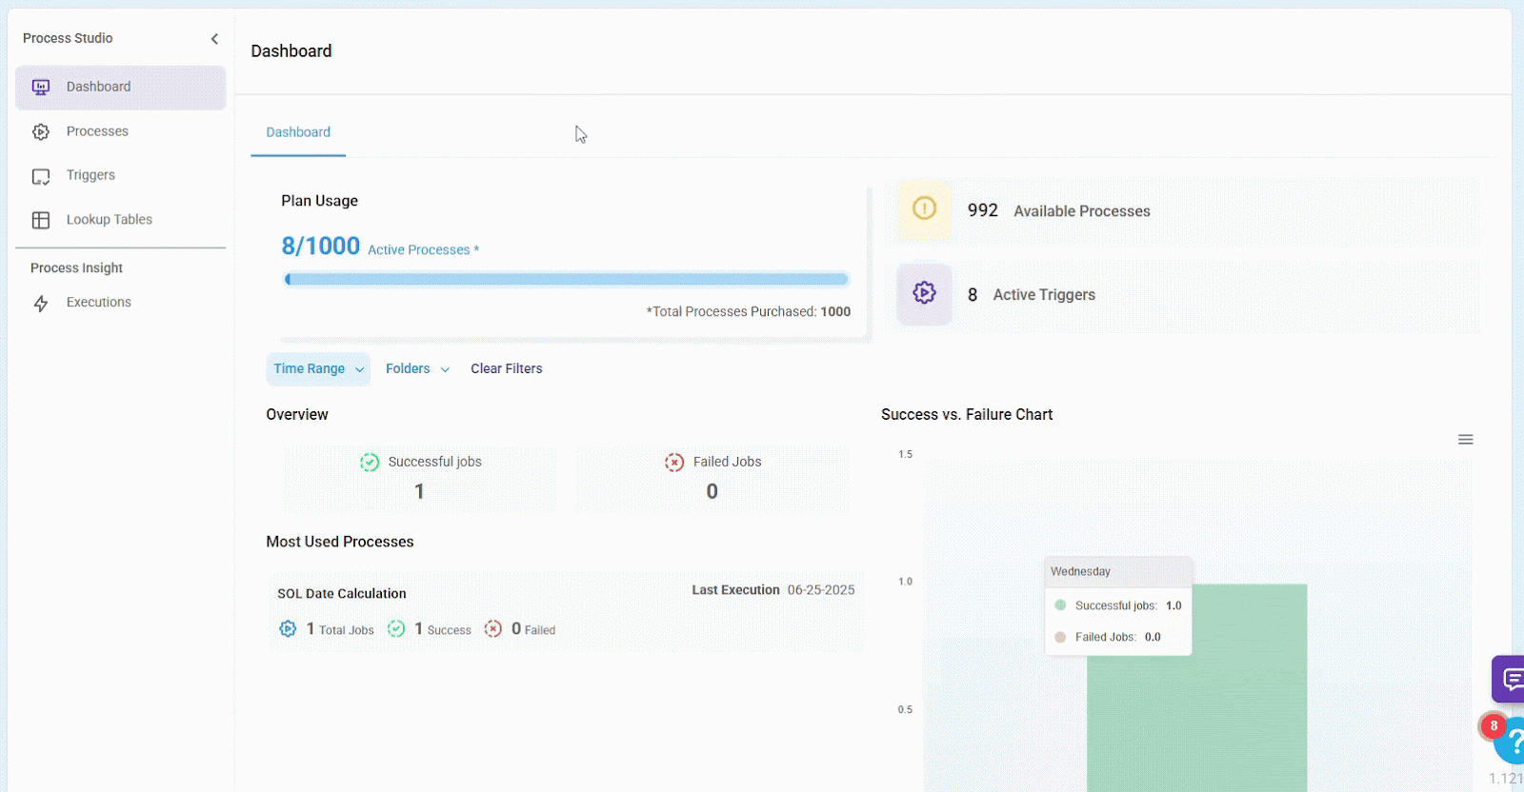The image size is (1524, 792).
Task: Expand the Time Range dropdown
Action: click(x=318, y=369)
